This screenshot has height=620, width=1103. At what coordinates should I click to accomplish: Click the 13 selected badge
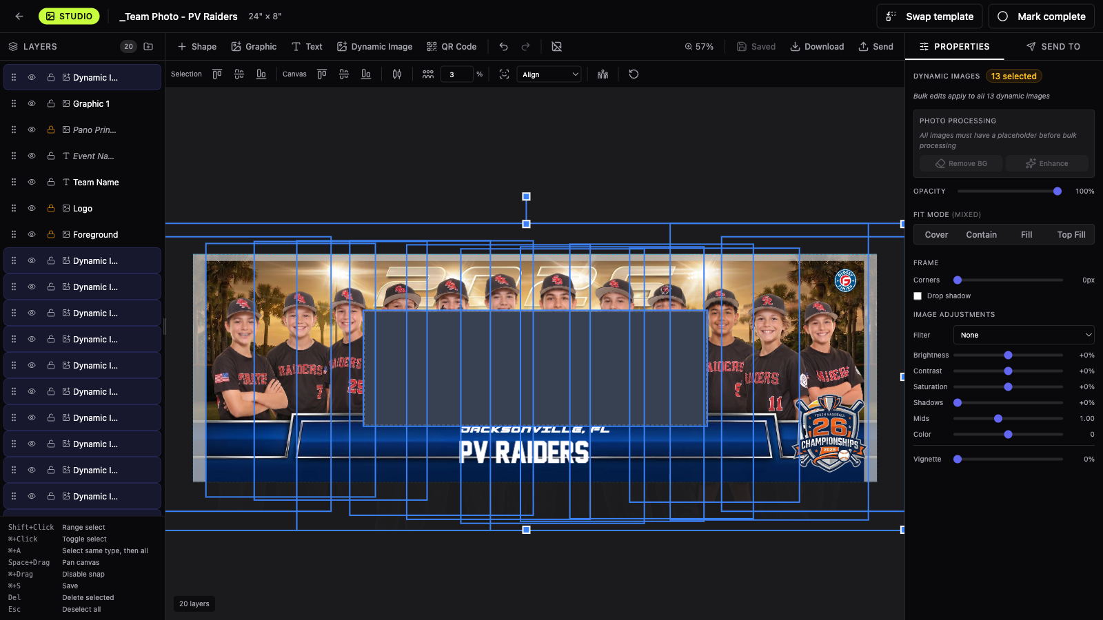pyautogui.click(x=1013, y=76)
